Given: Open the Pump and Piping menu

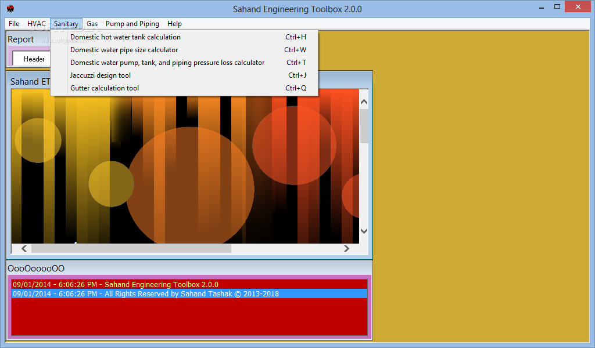Looking at the screenshot, I should (x=132, y=23).
